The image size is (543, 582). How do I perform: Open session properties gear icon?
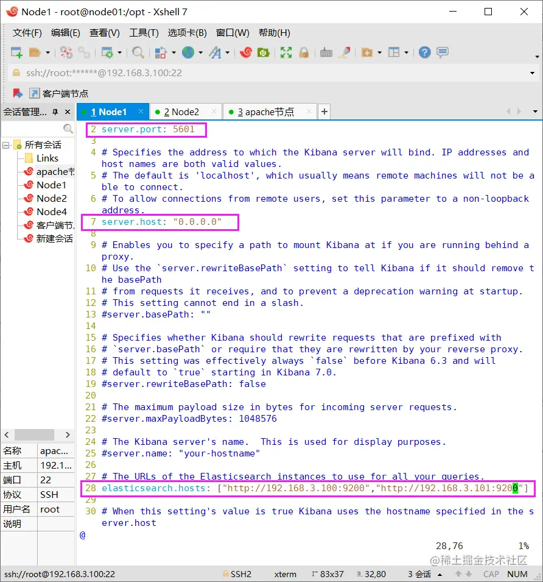point(108,52)
